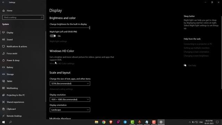Focus the Find a setting search box
Image resolution: width=222 pixels, height=125 pixels.
23,17
